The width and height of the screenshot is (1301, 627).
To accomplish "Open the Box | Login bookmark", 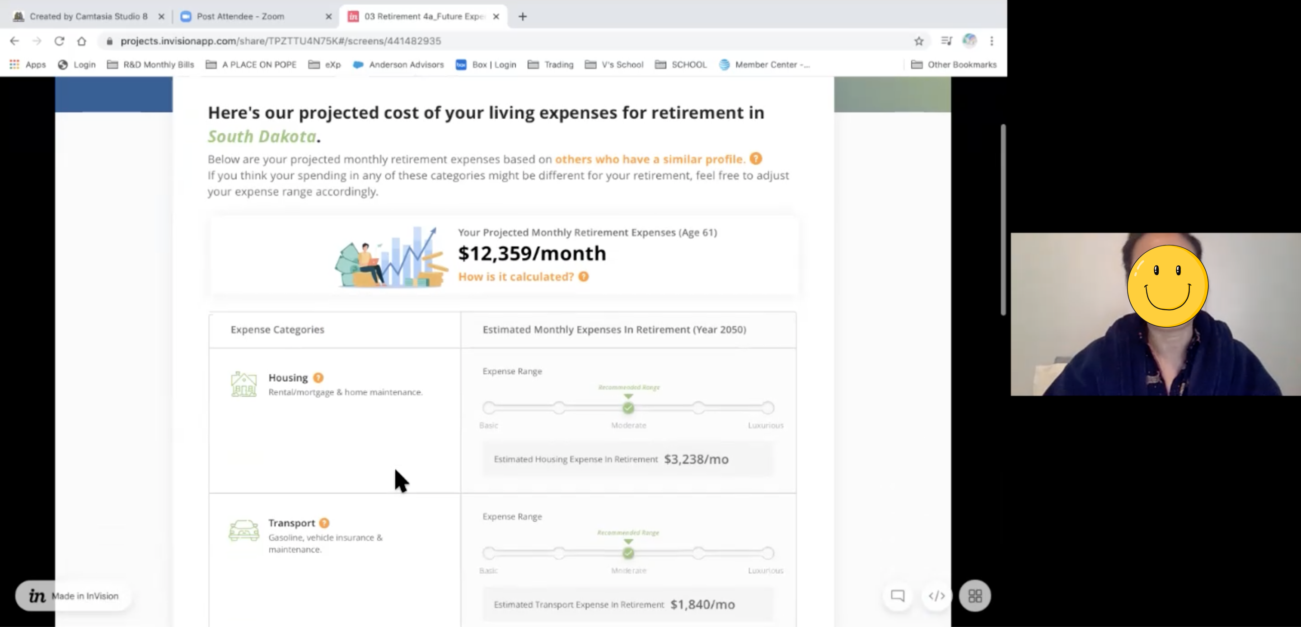I will coord(486,65).
